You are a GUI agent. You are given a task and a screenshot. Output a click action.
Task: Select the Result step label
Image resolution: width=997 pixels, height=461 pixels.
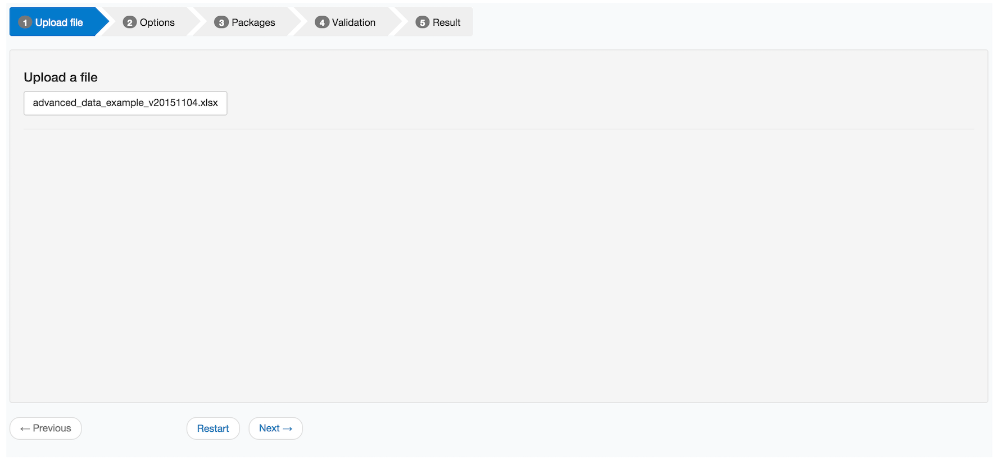click(446, 22)
